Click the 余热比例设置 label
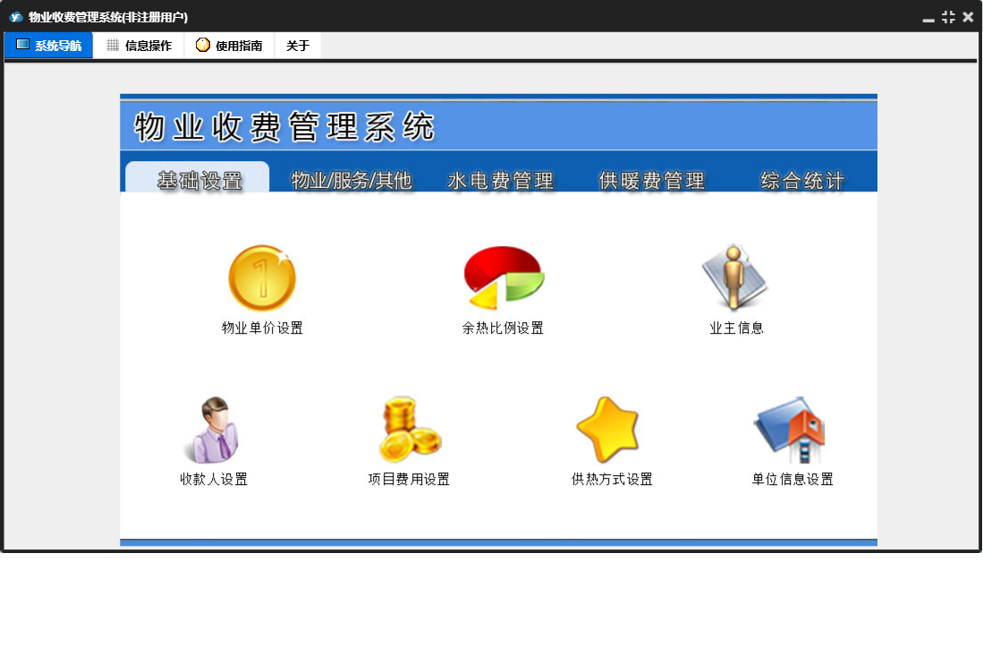The image size is (983, 647). (x=503, y=328)
